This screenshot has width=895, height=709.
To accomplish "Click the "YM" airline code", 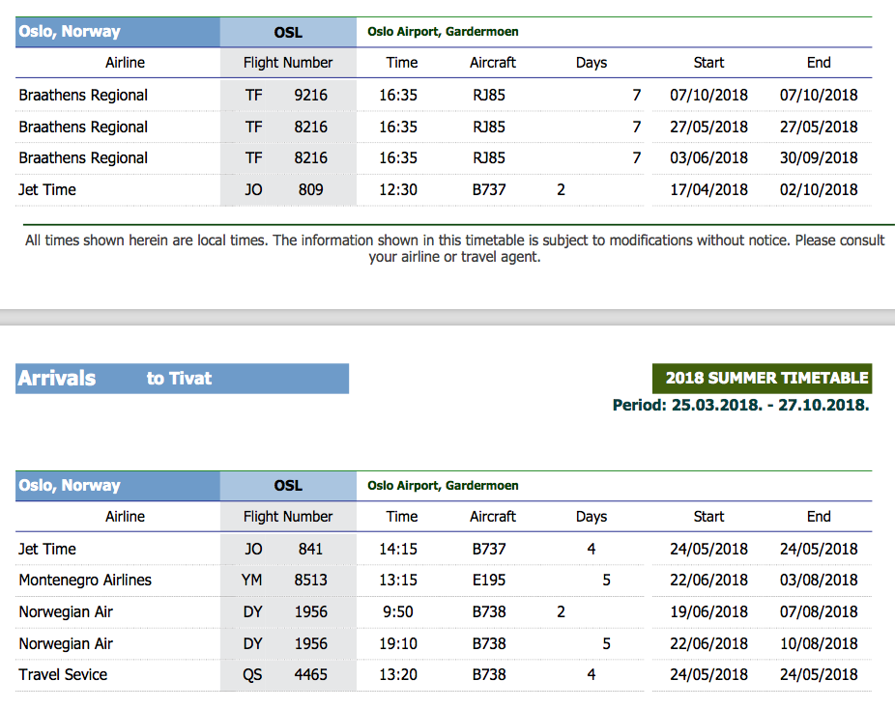I will tap(251, 581).
